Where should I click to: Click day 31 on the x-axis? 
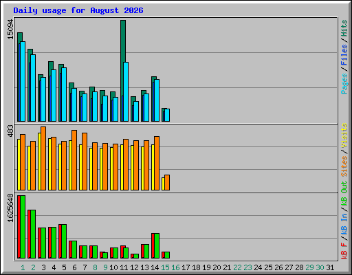tap(330, 267)
